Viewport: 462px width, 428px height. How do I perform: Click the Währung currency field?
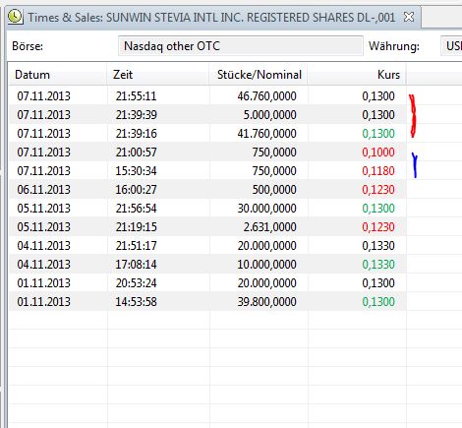[451, 46]
